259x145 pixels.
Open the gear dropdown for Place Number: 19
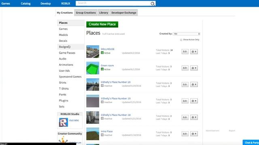click(194, 101)
